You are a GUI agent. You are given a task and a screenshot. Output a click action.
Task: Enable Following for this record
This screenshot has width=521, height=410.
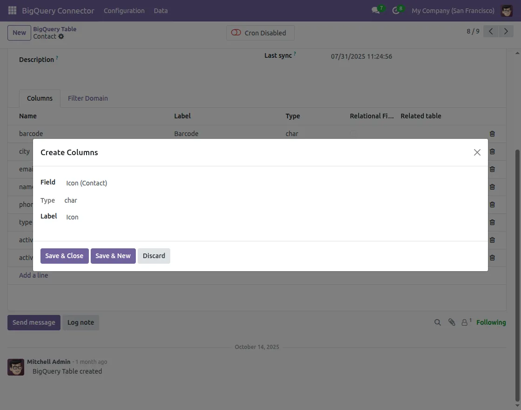point(491,322)
